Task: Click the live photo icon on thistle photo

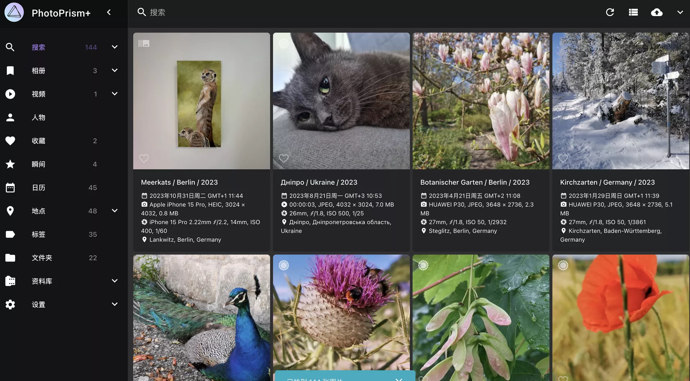Action: pos(284,265)
